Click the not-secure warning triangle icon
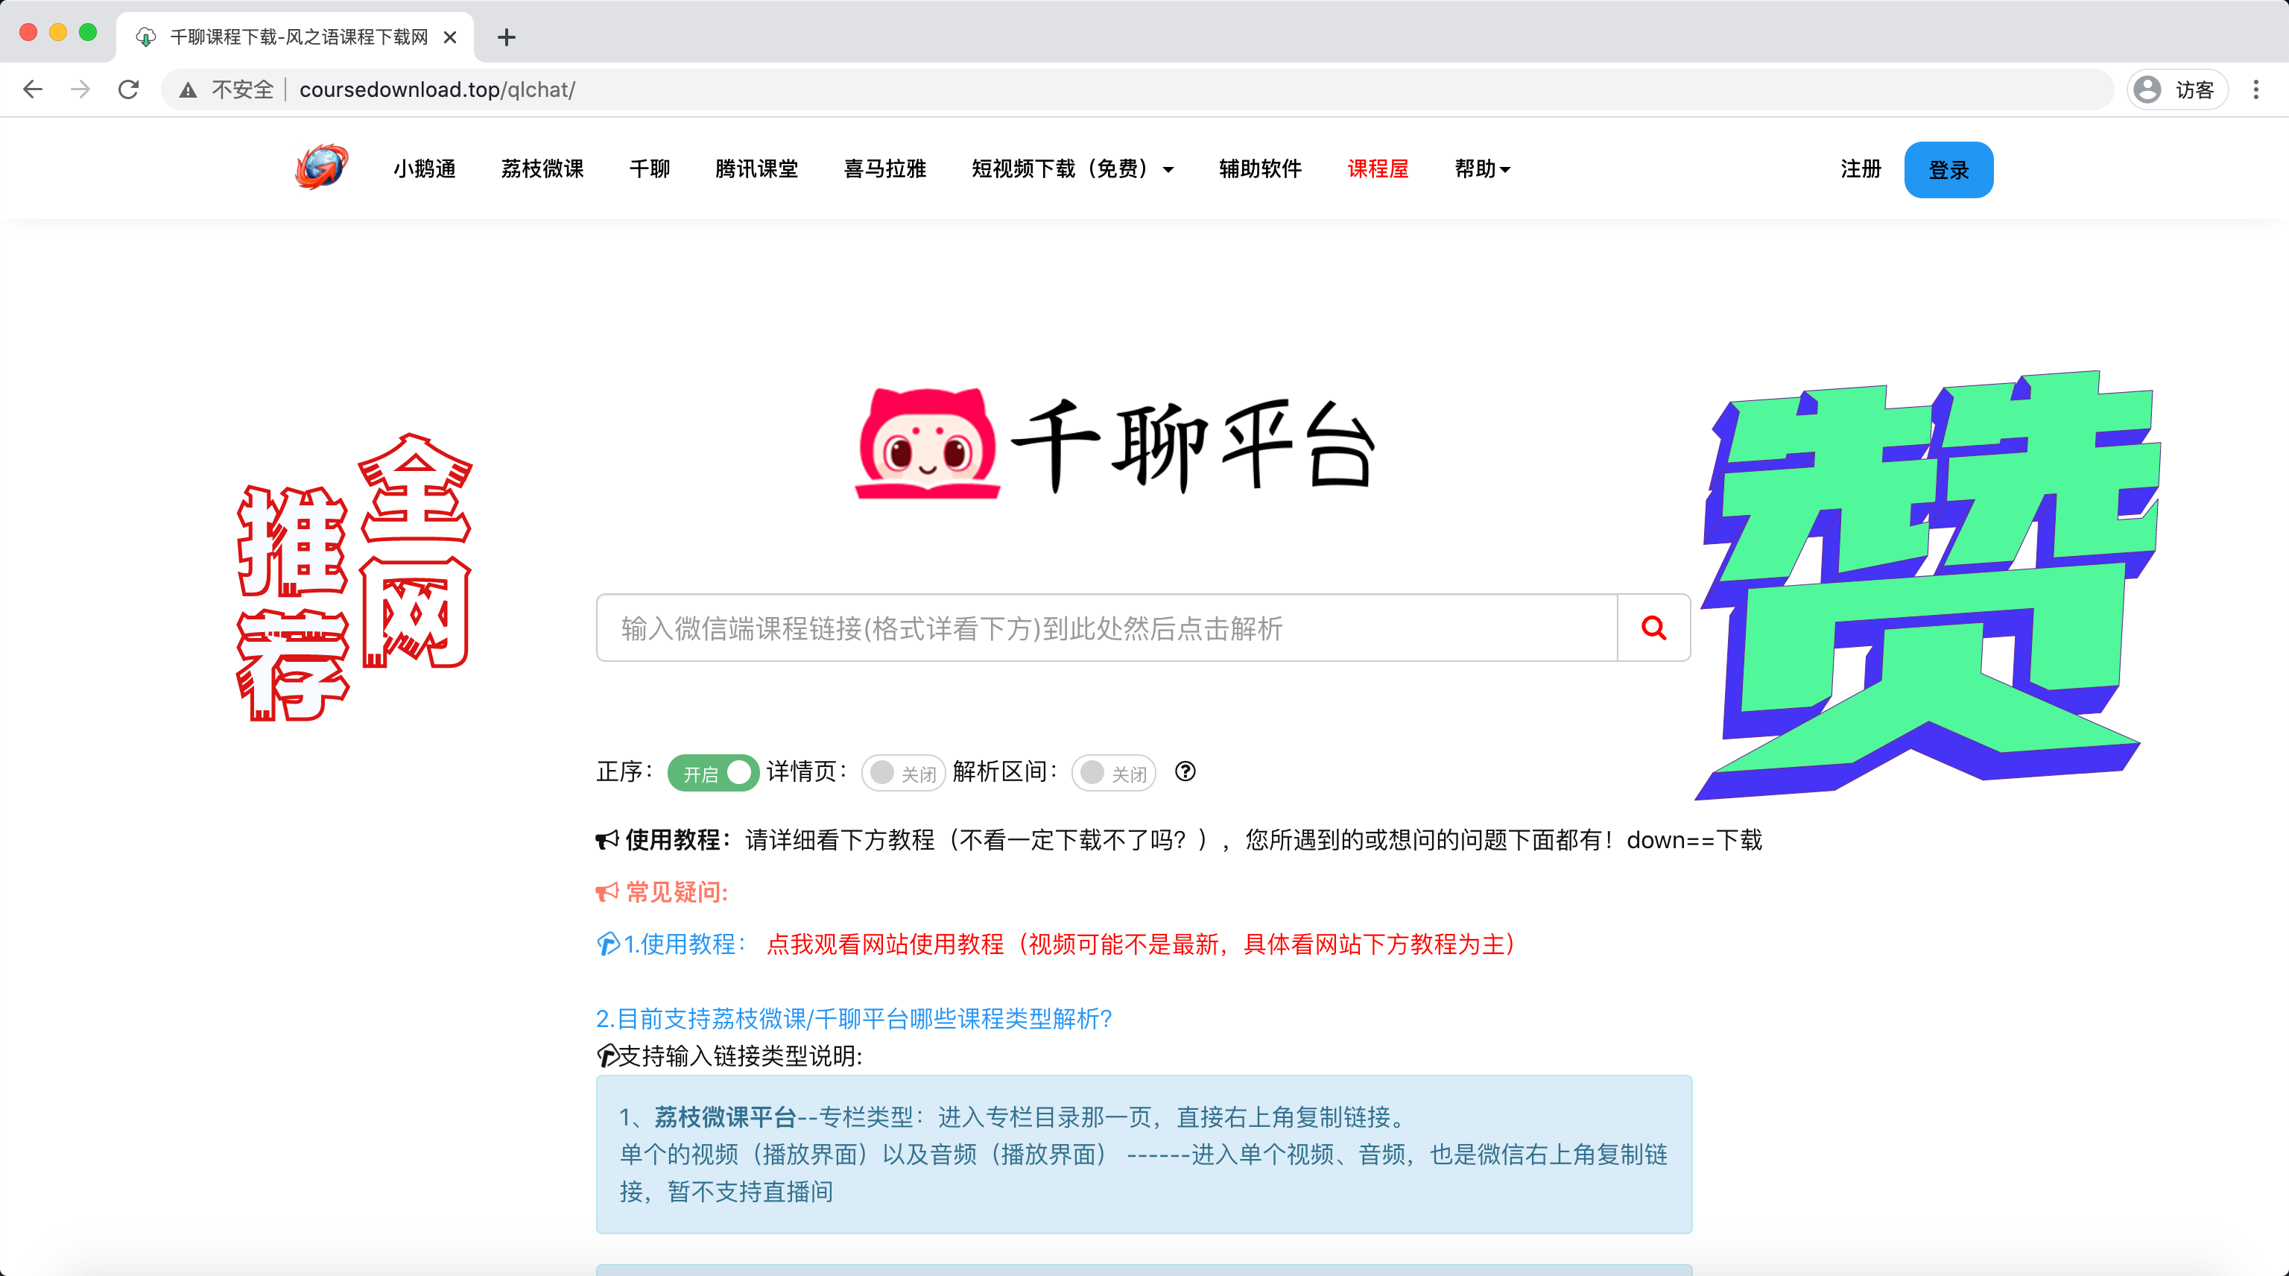 [189, 89]
